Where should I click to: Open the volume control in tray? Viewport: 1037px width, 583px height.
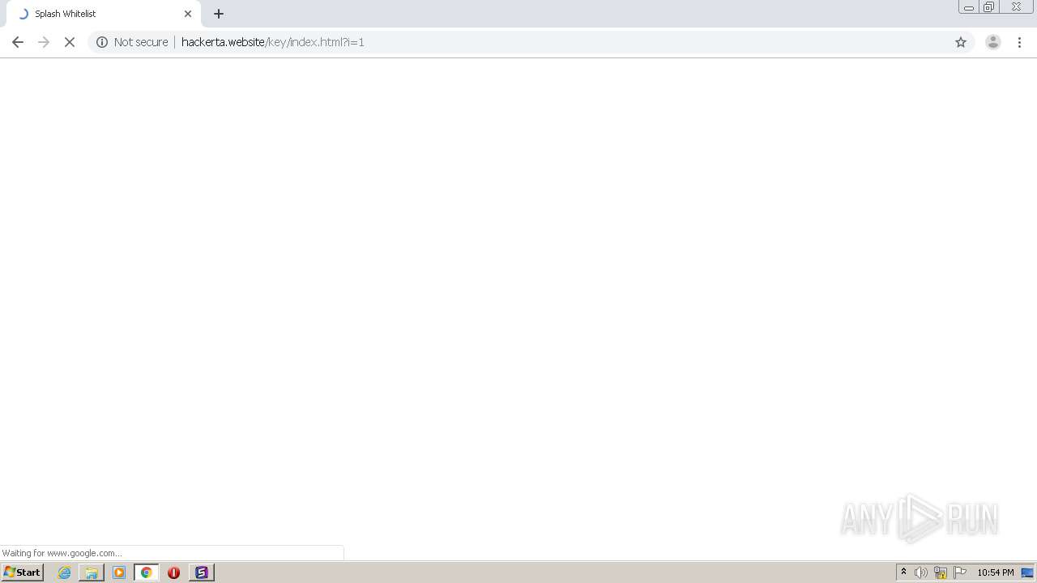tap(921, 572)
